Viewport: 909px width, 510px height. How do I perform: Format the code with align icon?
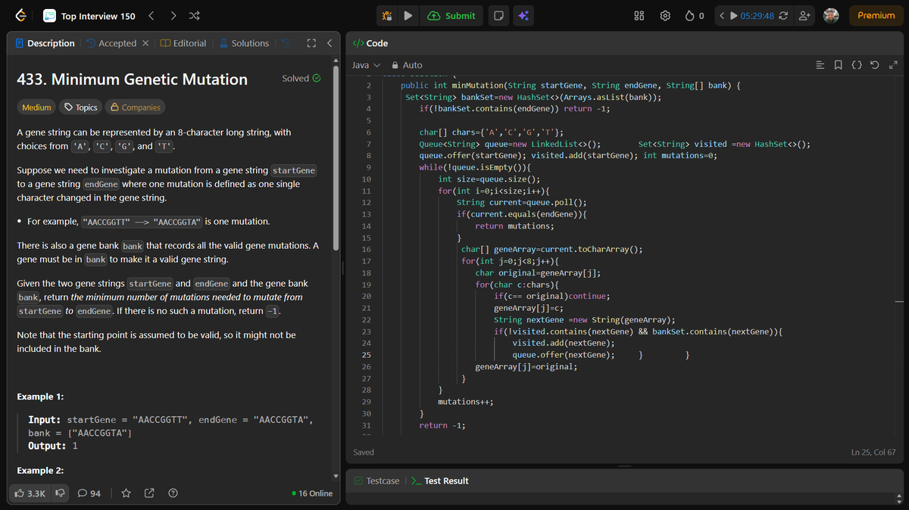point(820,65)
